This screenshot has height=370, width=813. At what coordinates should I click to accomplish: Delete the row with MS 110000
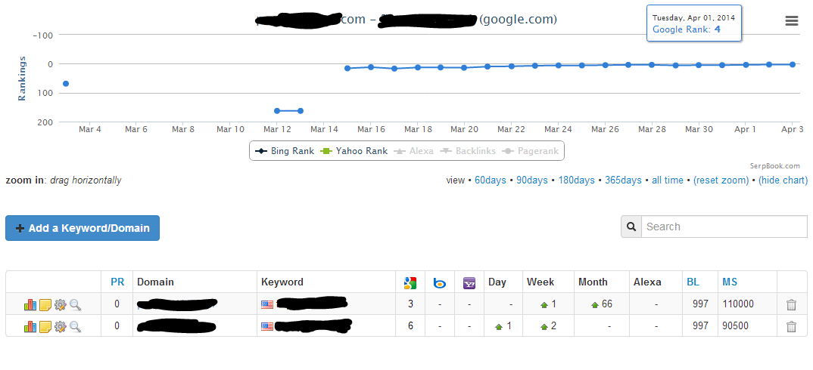(791, 305)
